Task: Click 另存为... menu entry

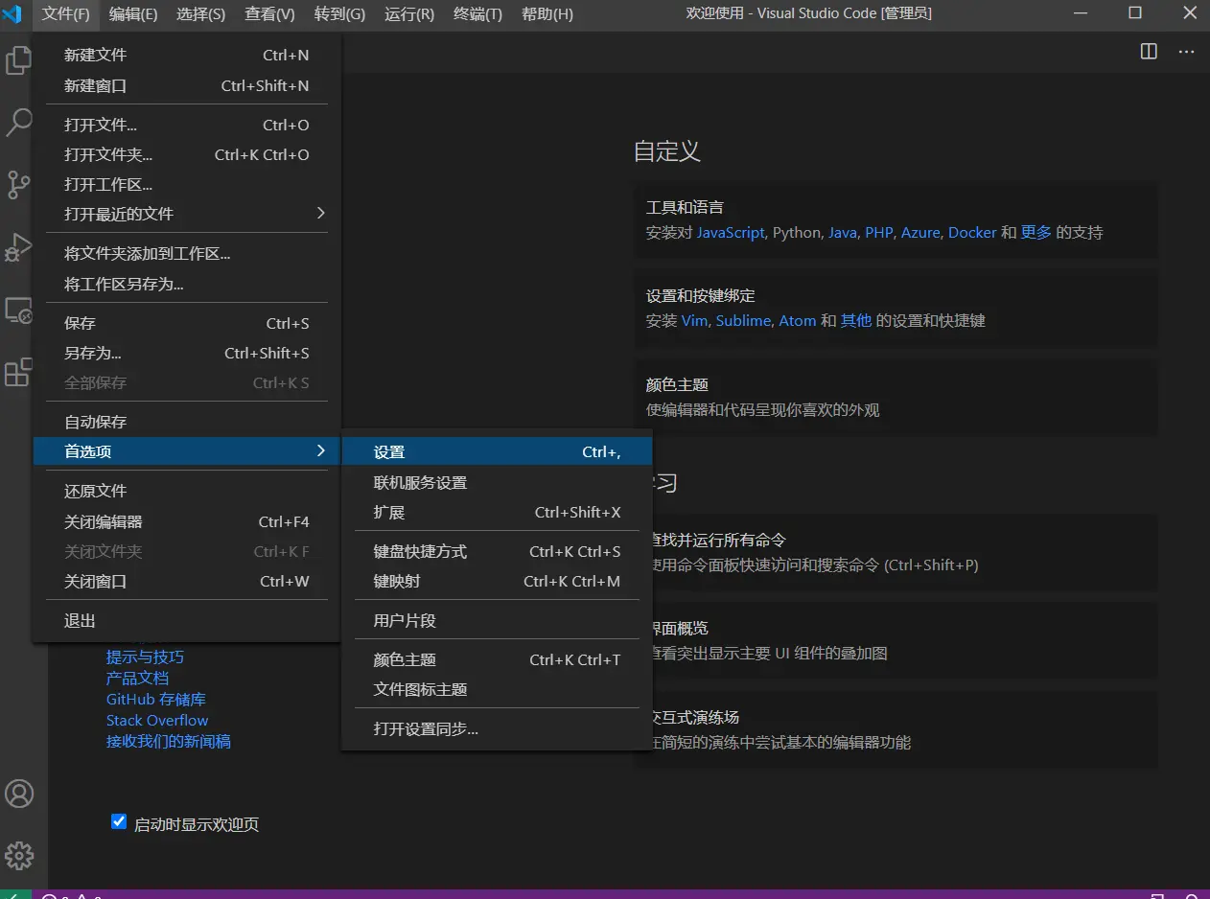Action: point(186,353)
